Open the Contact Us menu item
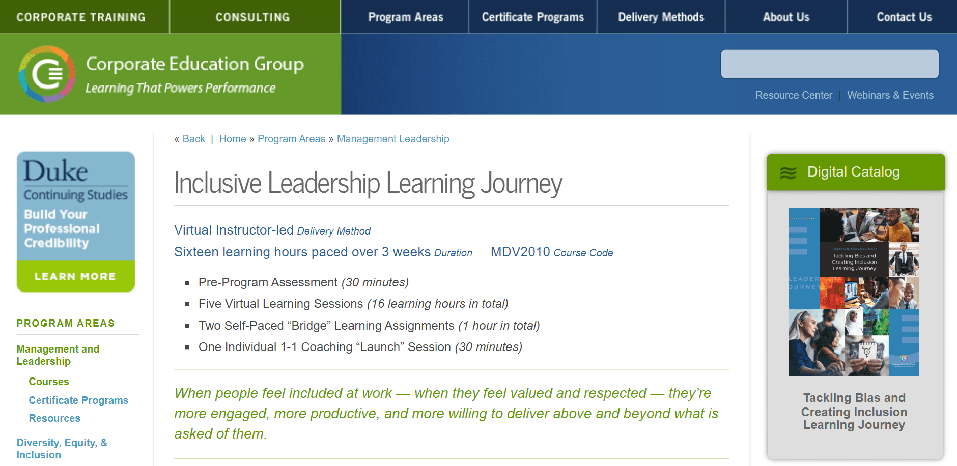This screenshot has height=466, width=957. click(x=904, y=17)
